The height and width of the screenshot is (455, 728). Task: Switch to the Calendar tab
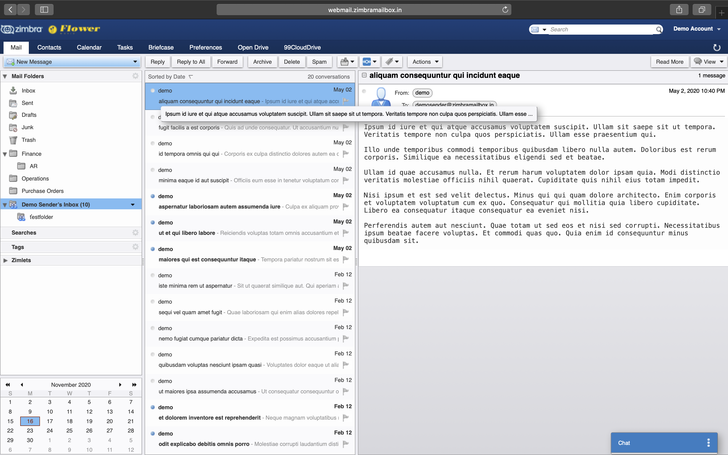(x=89, y=48)
